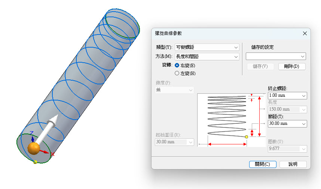Expand the 終止螺距 dropdown arrow
The width and height of the screenshot is (321, 189).
point(303,96)
